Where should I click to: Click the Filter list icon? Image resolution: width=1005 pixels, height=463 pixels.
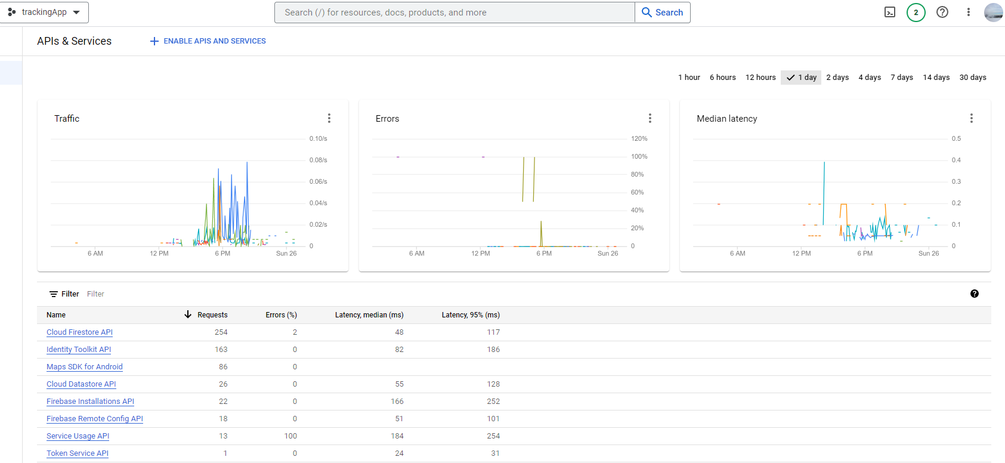tap(54, 294)
